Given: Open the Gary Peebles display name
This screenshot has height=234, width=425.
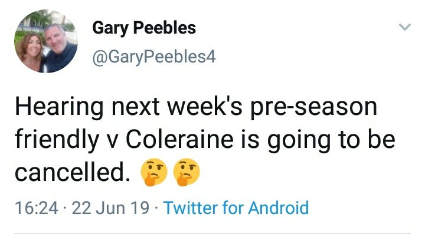Looking at the screenshot, I should [x=144, y=28].
